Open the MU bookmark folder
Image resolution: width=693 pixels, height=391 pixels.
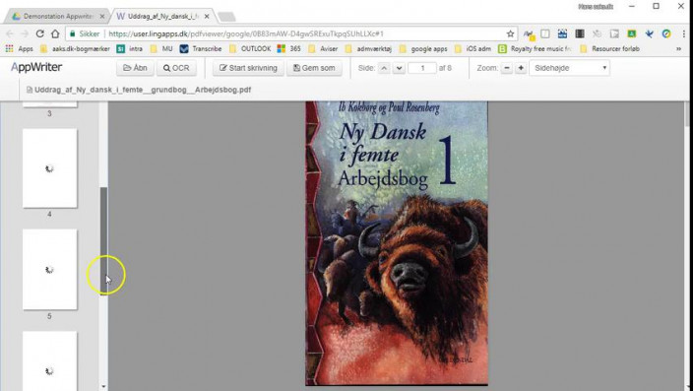pyautogui.click(x=161, y=48)
